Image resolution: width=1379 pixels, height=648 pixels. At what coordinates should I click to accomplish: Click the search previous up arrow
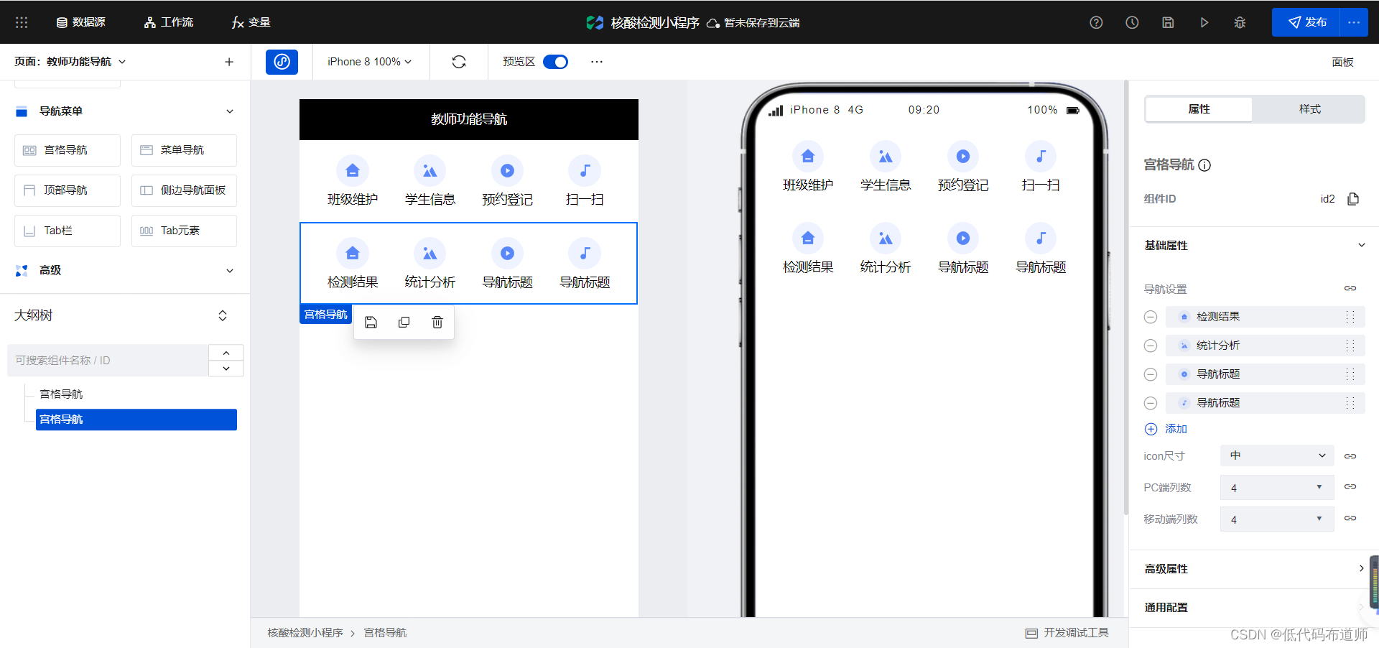[x=226, y=353]
